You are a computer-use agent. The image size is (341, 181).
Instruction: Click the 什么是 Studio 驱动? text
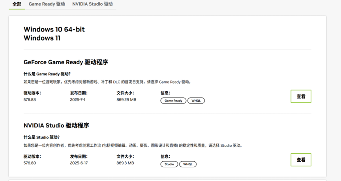(x=41, y=137)
